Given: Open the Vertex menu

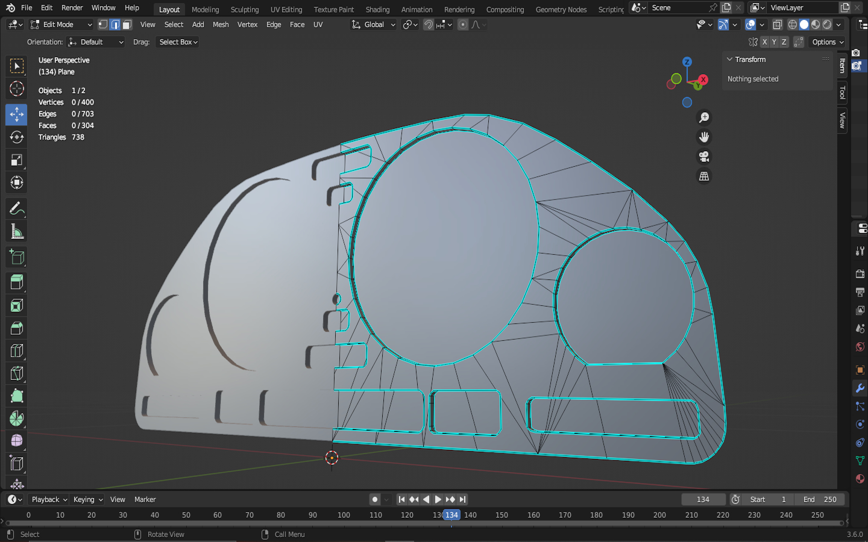Looking at the screenshot, I should point(247,25).
